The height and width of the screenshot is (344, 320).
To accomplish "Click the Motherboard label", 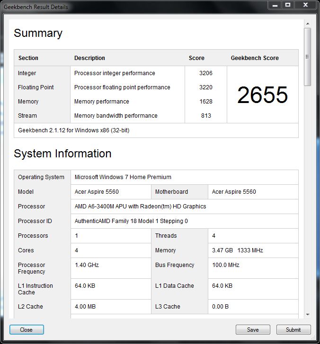I will [171, 192].
